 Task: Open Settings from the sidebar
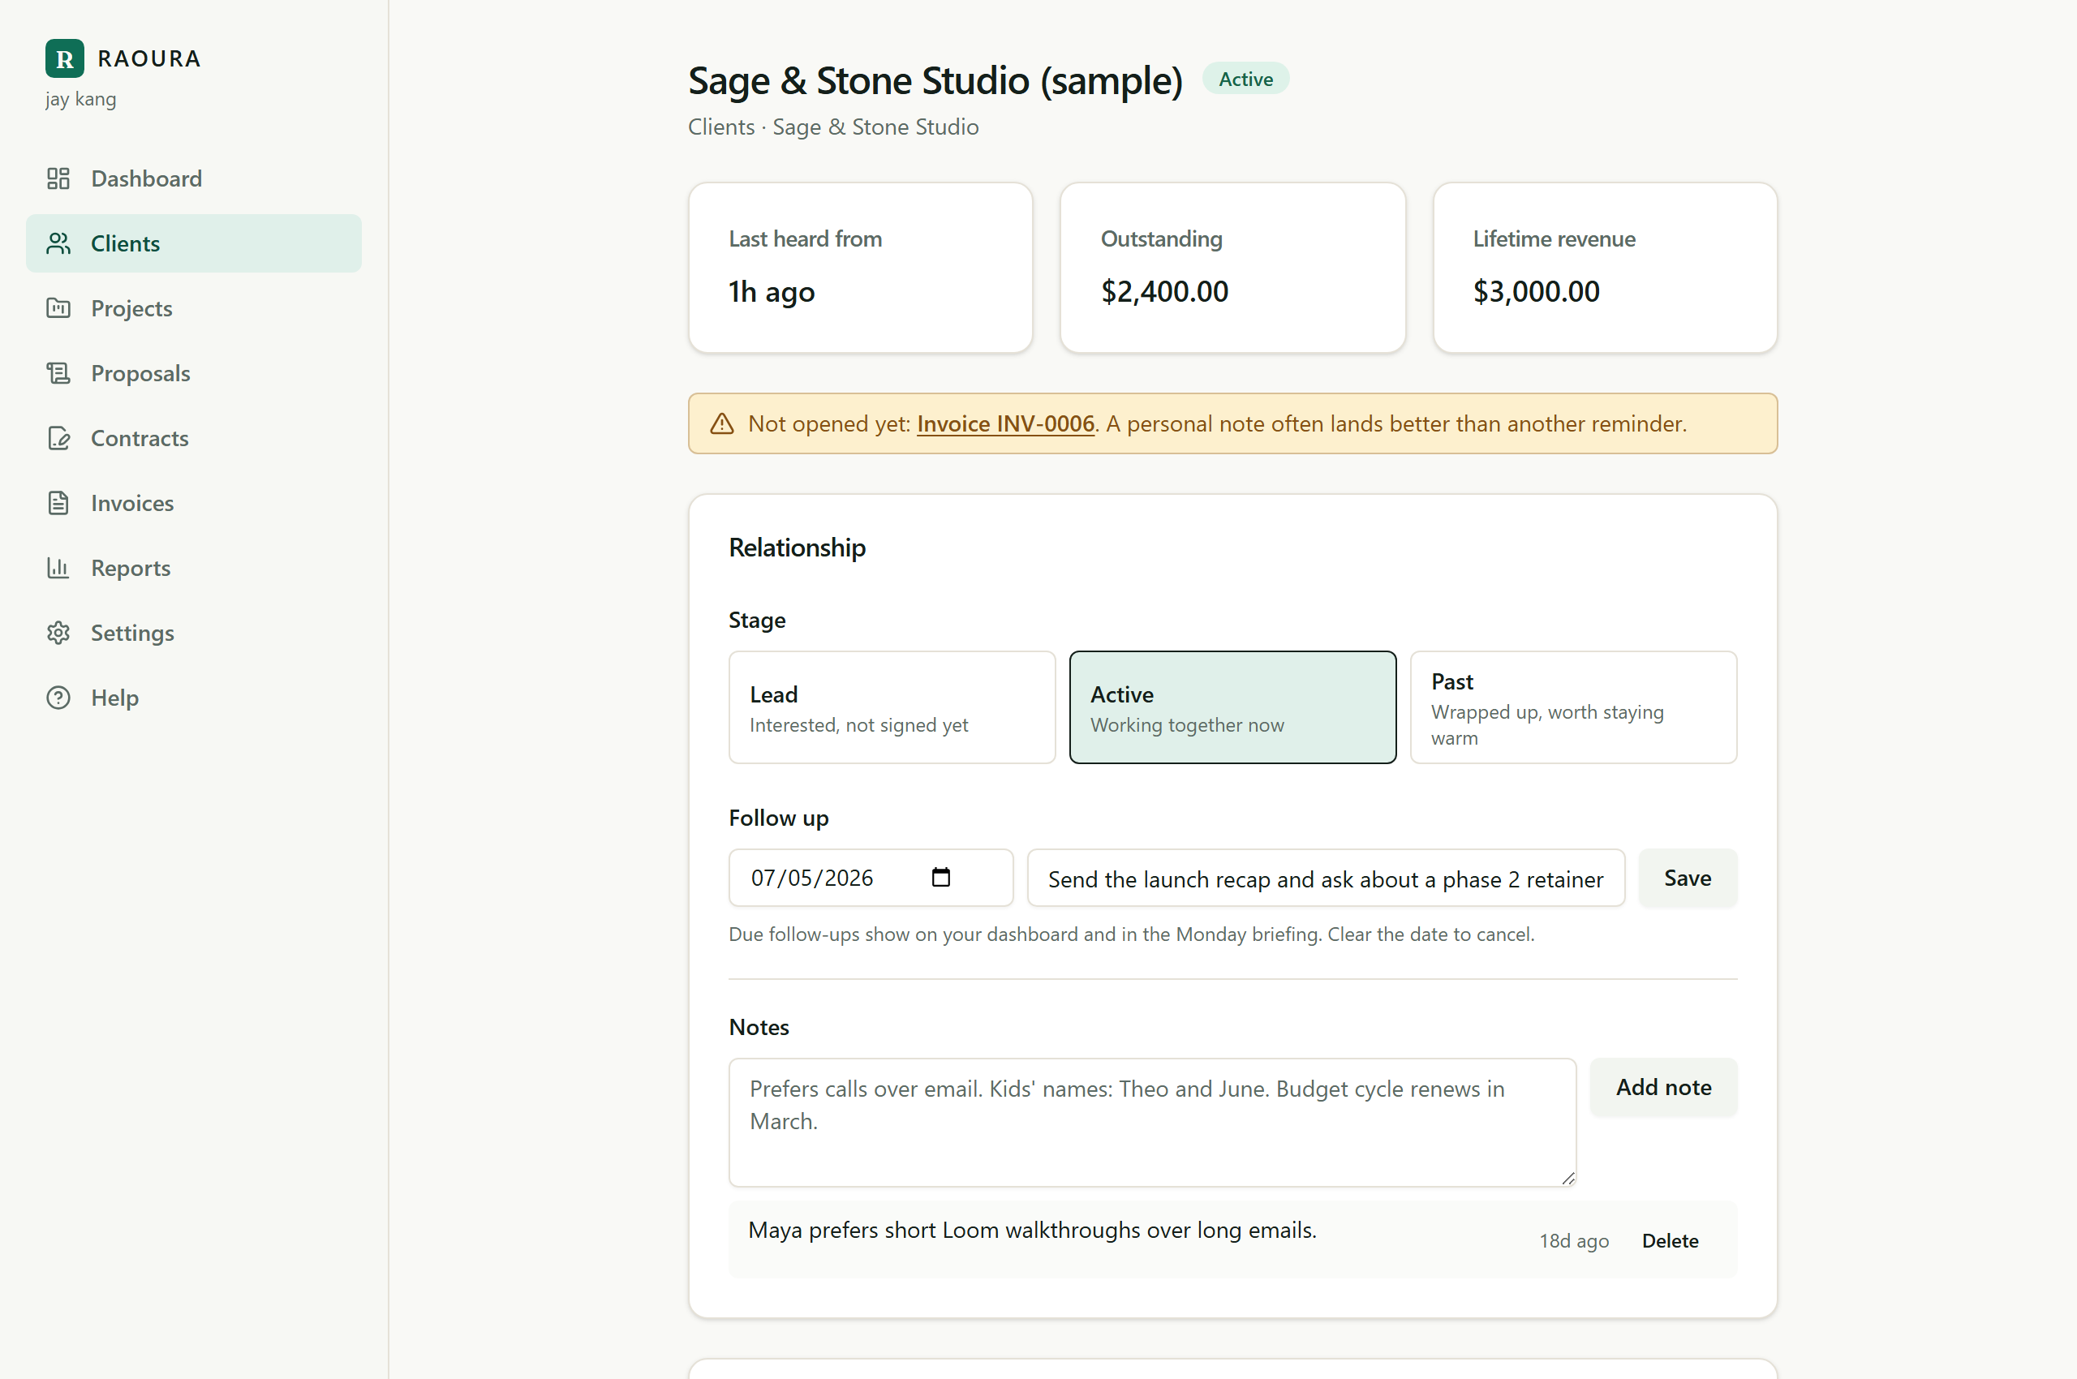194,634
